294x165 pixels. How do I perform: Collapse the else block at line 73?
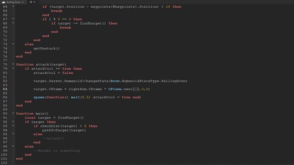coord(13,44)
